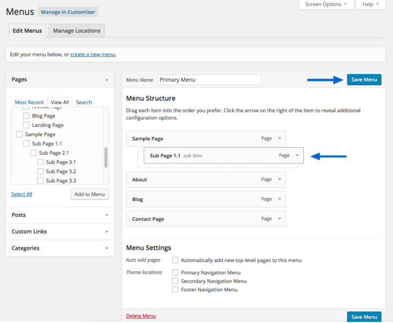Click the top Save Menu button
The height and width of the screenshot is (323, 393).
tap(364, 80)
